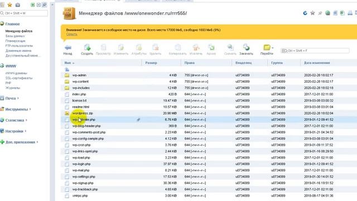The image size is (357, 201).
Task: Expand the Почта sidebar section
Action: (x=10, y=98)
